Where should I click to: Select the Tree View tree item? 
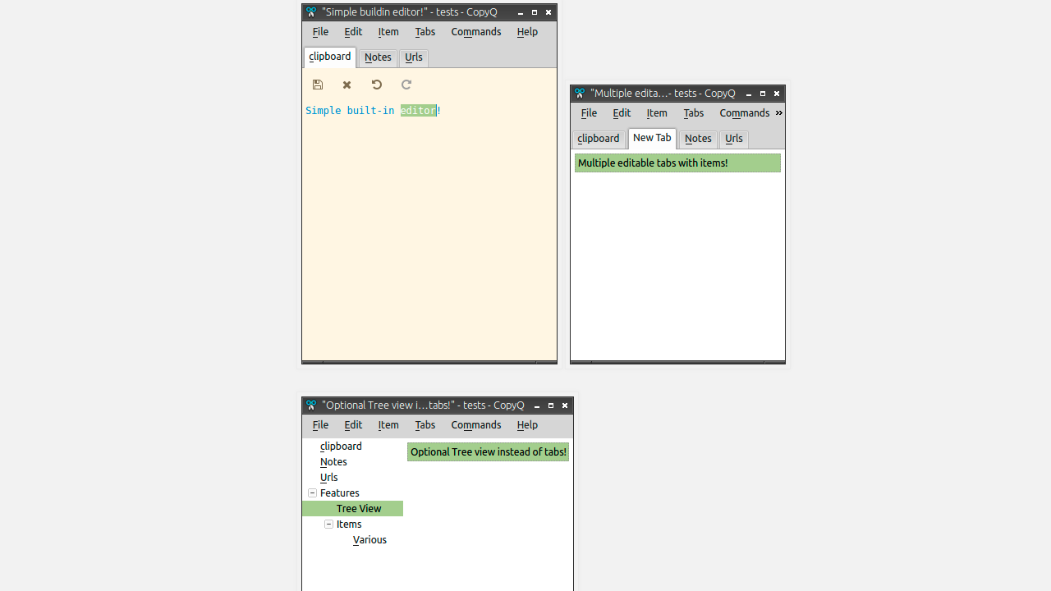tap(359, 509)
